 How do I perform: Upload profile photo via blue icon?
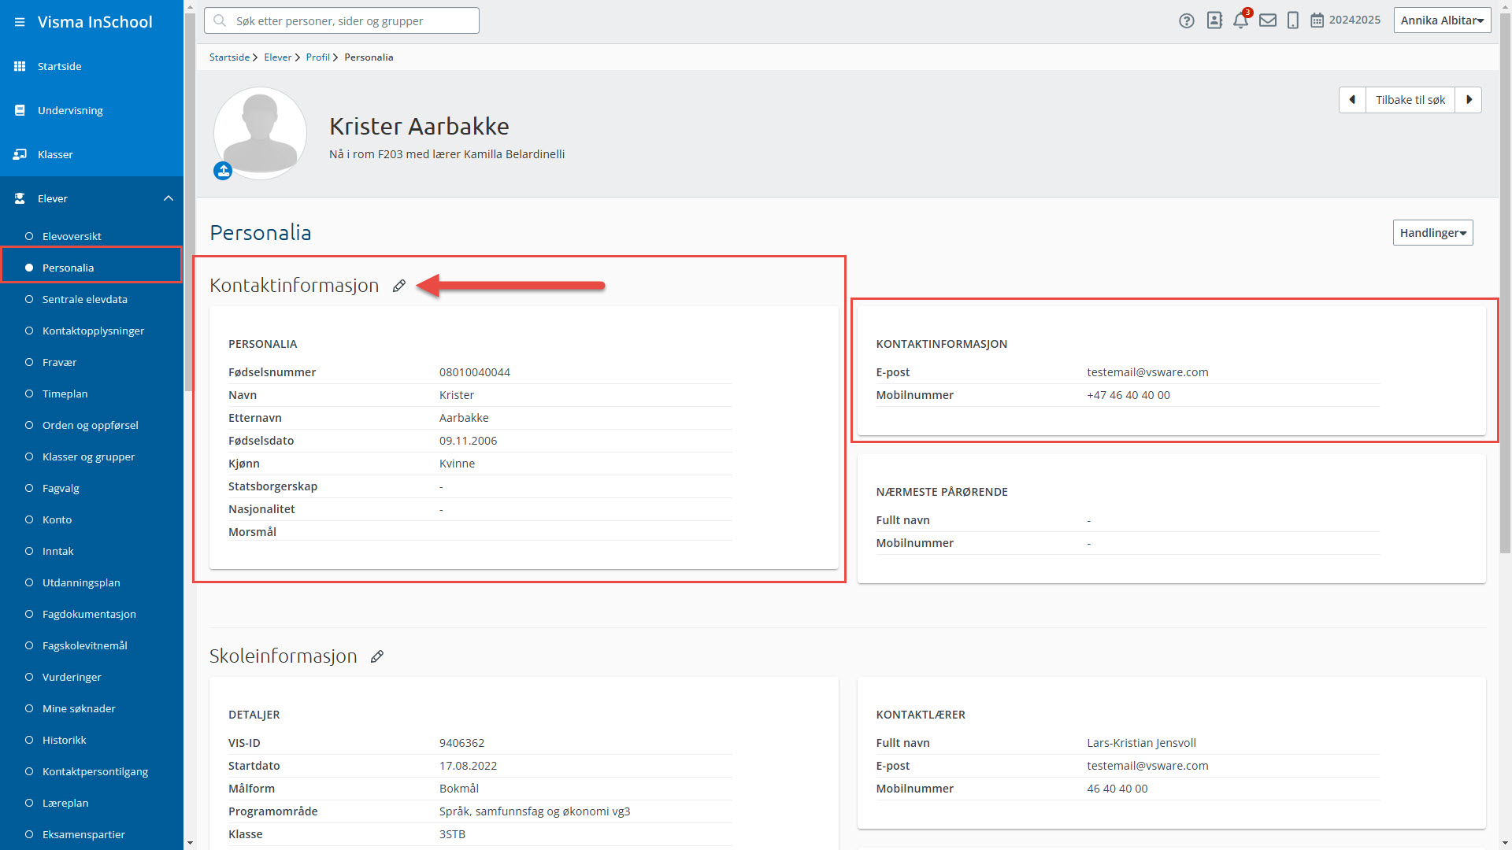(x=223, y=171)
